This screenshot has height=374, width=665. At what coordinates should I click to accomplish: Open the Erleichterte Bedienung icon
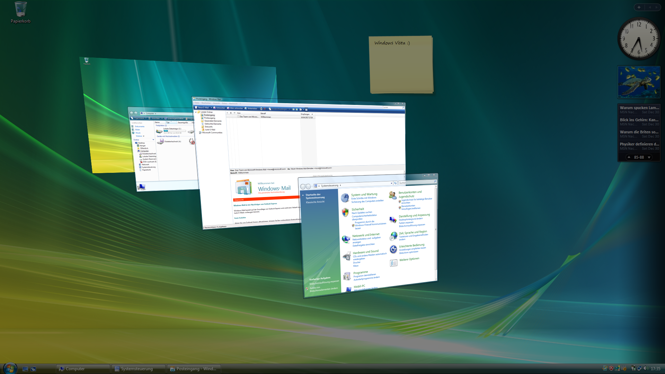point(393,249)
